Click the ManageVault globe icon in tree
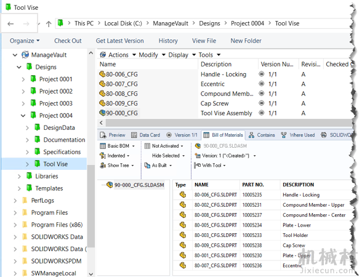The image size is (362, 277). pyautogui.click(x=25, y=55)
